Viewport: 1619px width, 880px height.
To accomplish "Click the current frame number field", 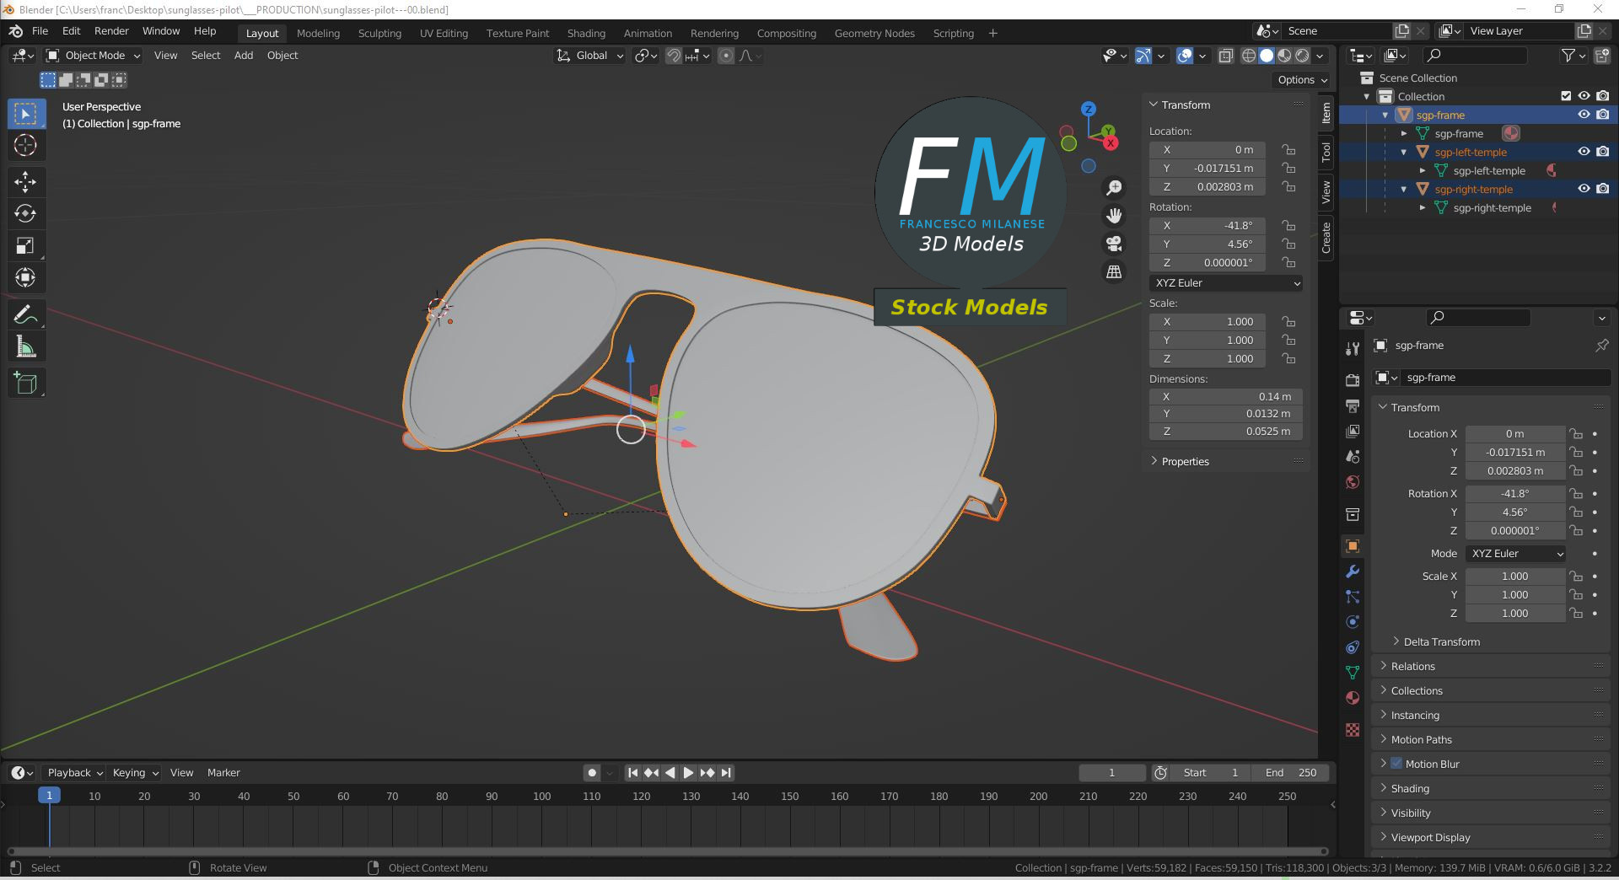I will point(1111,772).
